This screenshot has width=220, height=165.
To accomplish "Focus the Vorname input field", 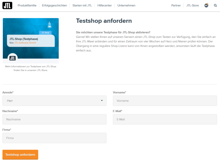I will pyautogui.click(x=165, y=101).
